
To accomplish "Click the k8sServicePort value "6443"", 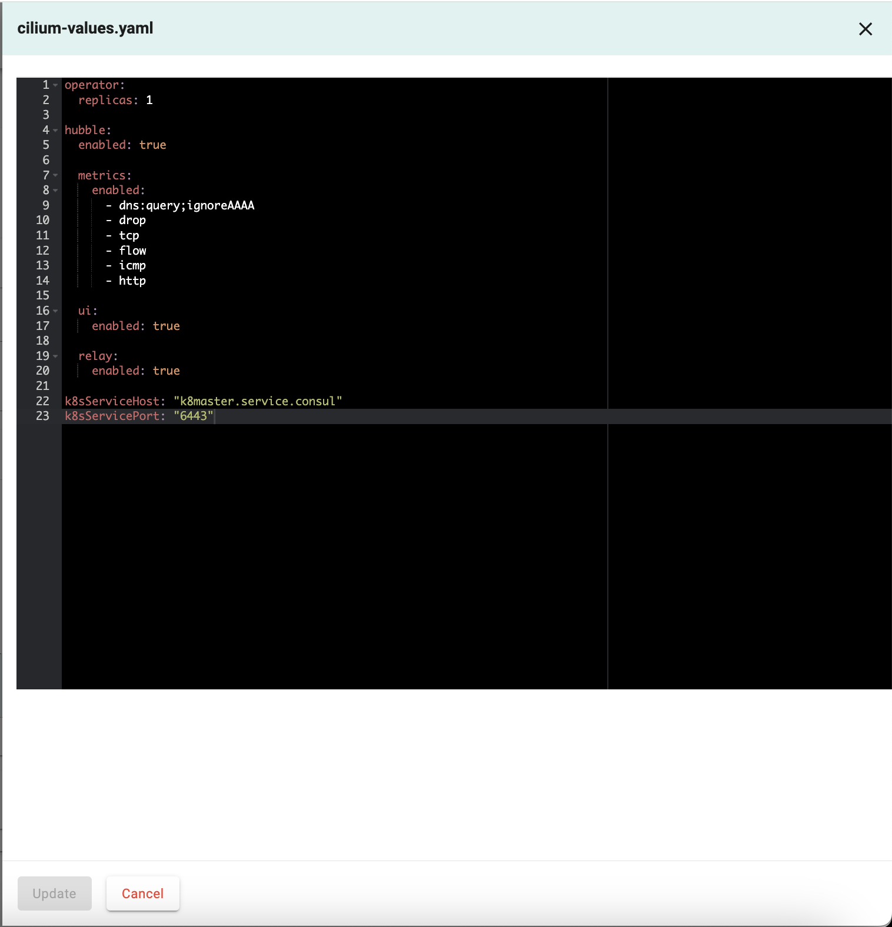I will tap(194, 416).
